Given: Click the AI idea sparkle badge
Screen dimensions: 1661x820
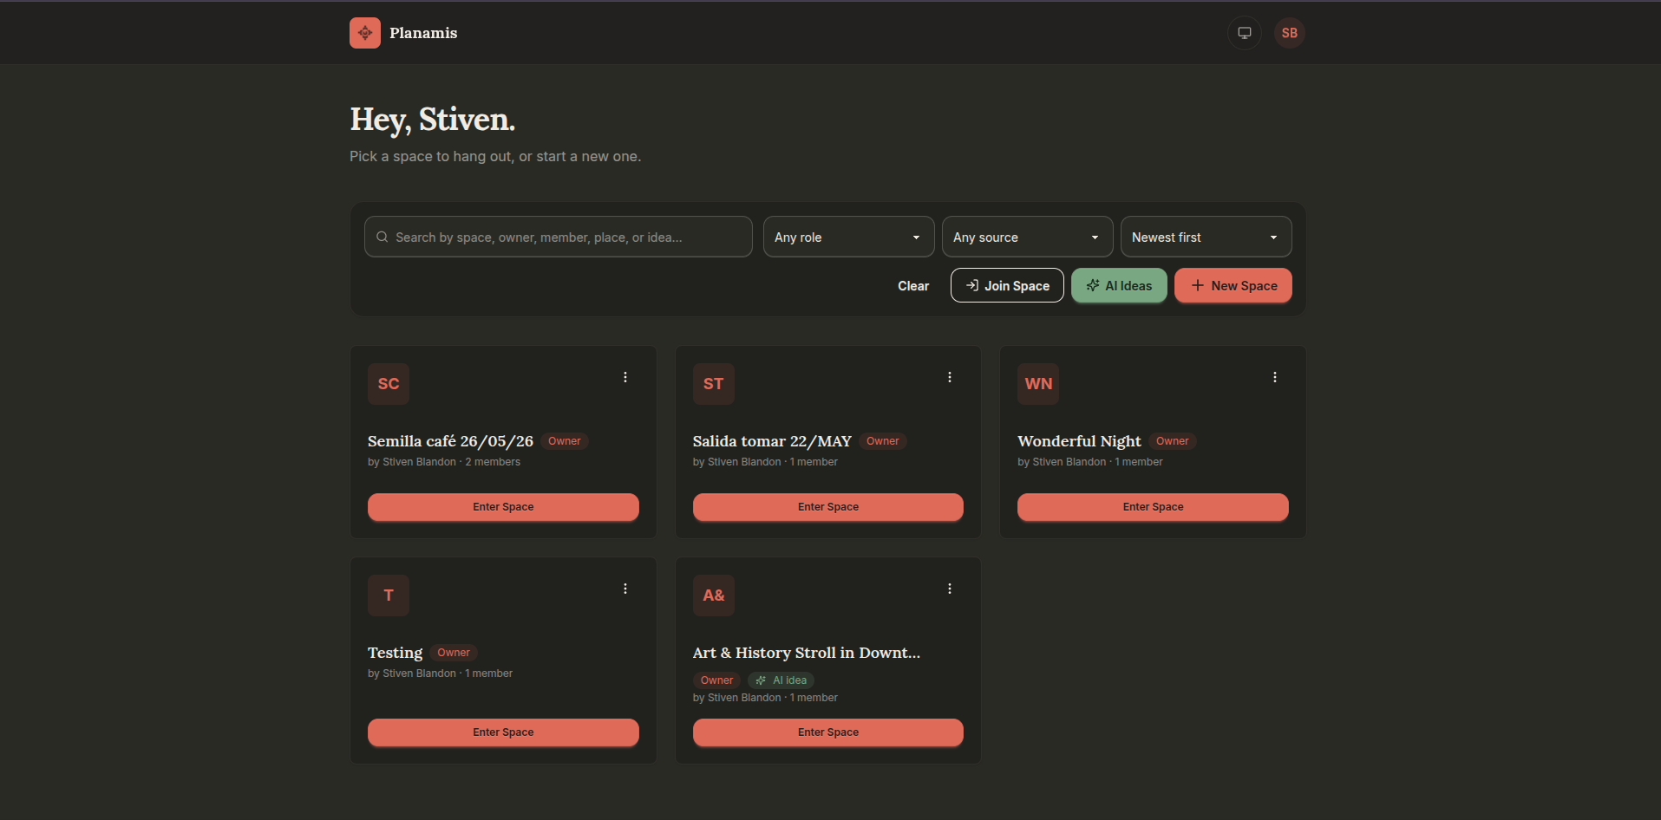Looking at the screenshot, I should [781, 680].
